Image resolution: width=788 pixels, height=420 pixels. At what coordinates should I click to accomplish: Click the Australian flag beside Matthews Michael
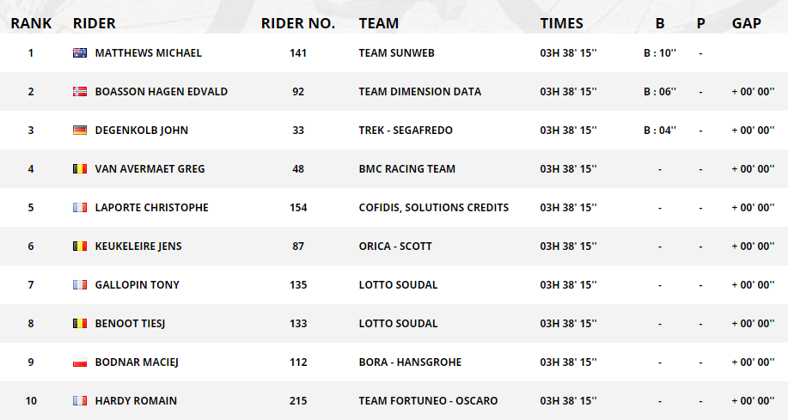80,53
